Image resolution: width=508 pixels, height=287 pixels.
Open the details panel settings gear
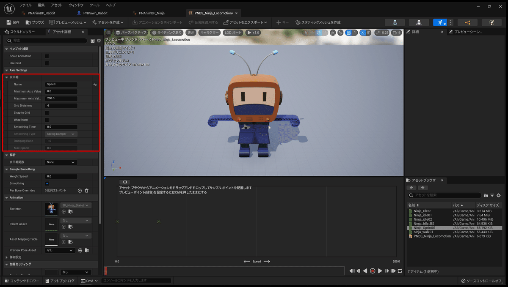(x=99, y=41)
